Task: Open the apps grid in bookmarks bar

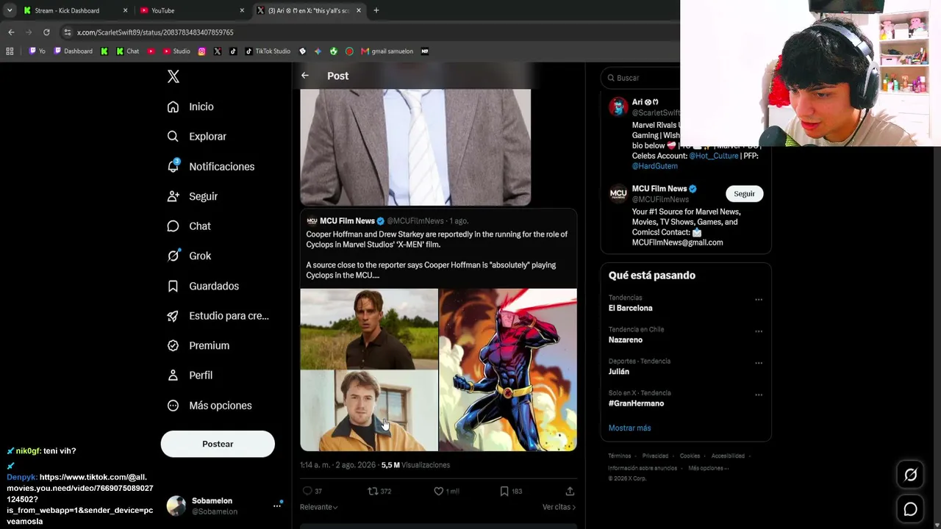Action: (x=10, y=51)
